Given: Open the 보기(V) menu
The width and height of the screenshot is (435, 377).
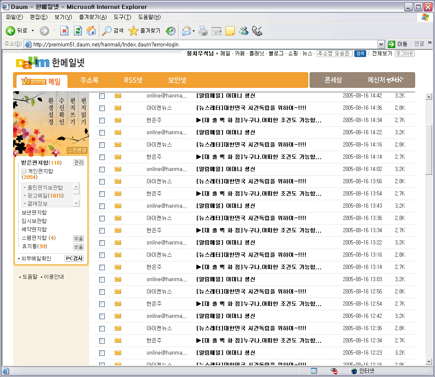Looking at the screenshot, I should (x=63, y=17).
